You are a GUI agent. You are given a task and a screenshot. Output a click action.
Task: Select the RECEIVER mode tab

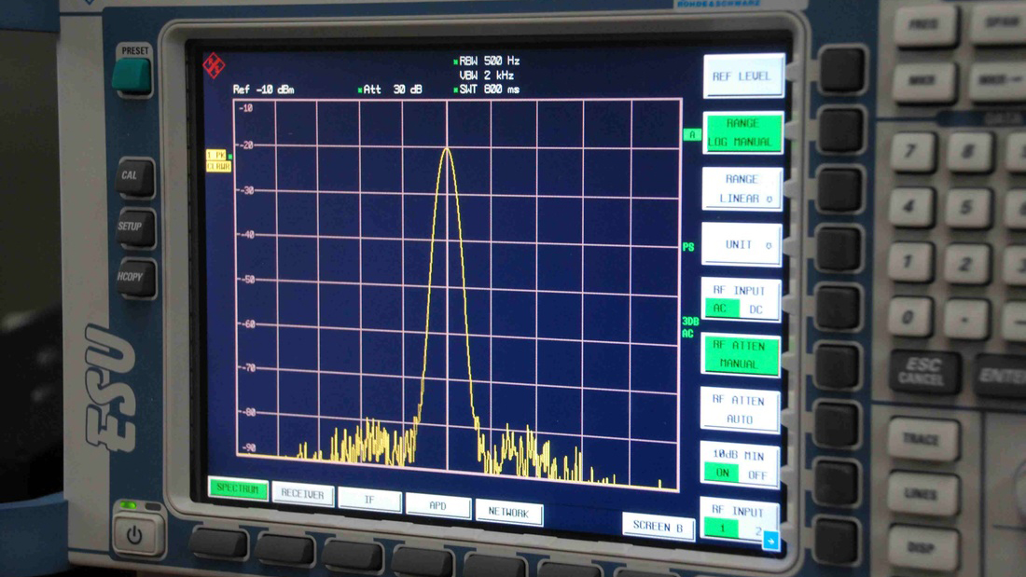303,495
